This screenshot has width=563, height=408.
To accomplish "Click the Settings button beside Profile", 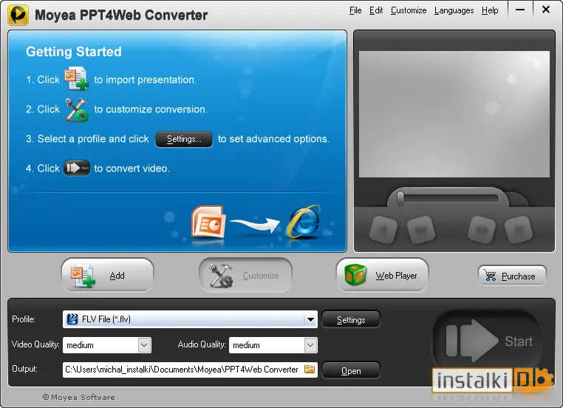I will pyautogui.click(x=351, y=319).
